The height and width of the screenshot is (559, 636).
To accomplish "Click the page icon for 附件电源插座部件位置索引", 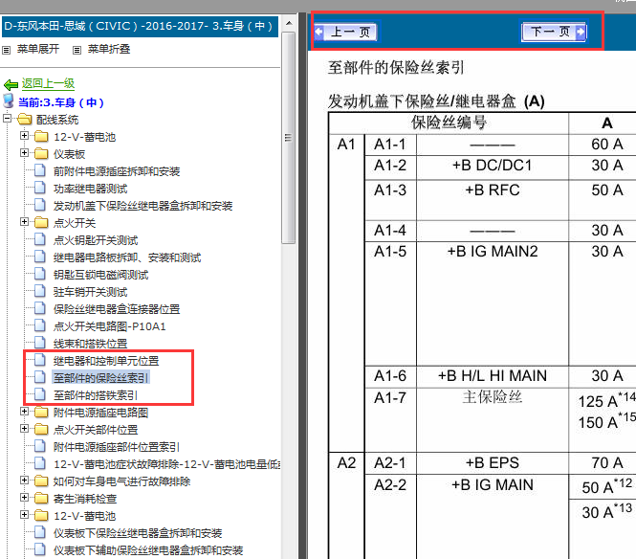I will pos(40,446).
